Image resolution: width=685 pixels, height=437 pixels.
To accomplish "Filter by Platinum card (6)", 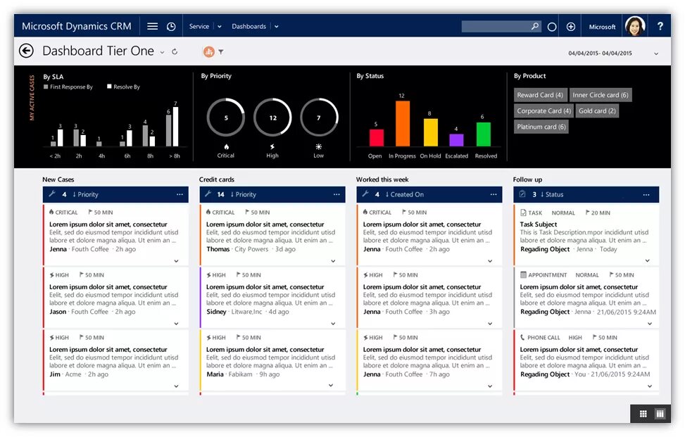I will point(541,127).
